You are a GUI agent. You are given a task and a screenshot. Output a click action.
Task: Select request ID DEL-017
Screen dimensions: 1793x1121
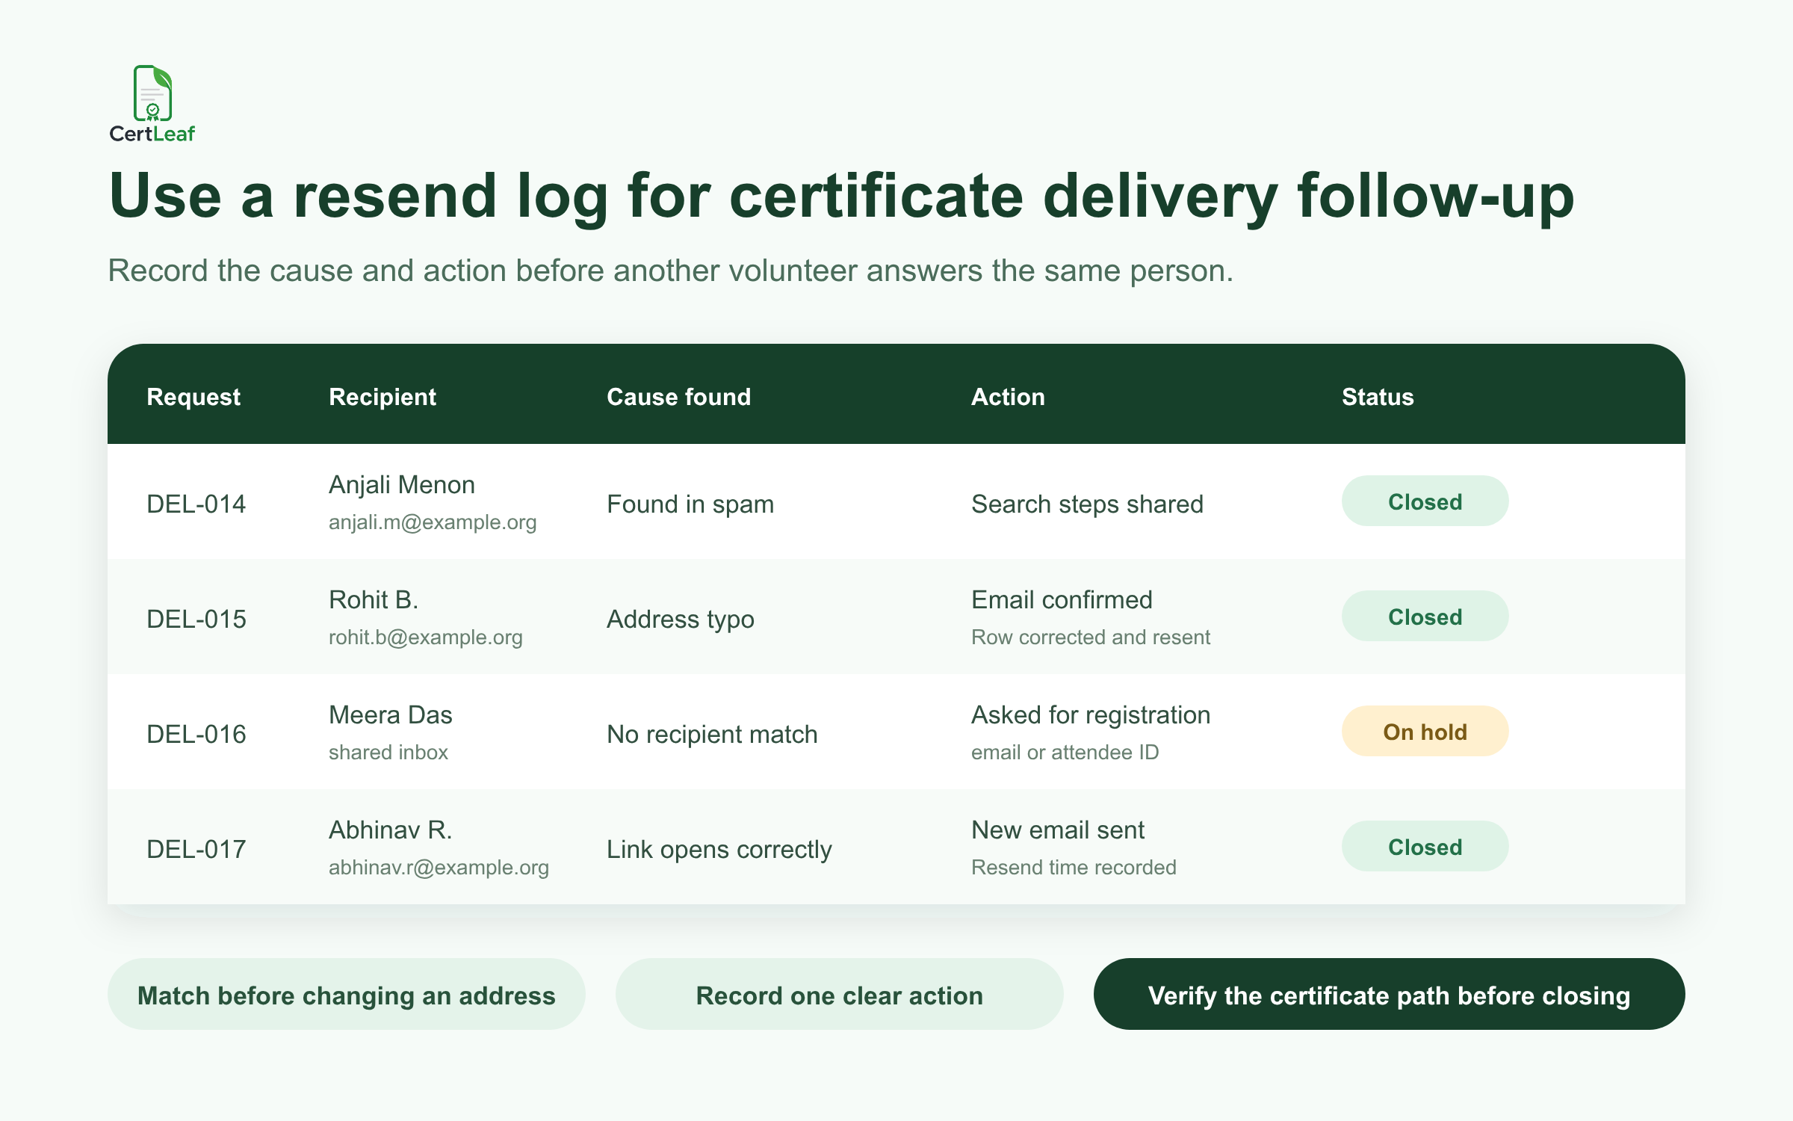196,849
